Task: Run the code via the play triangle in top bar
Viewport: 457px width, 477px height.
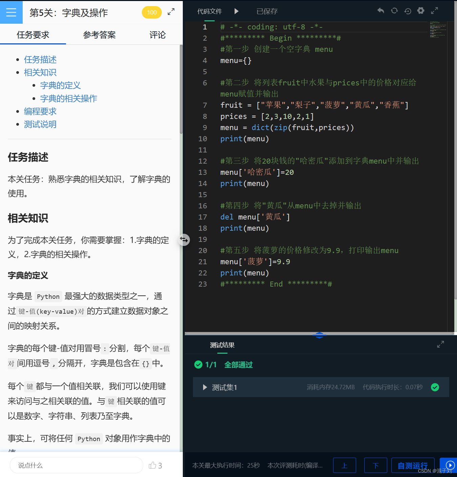Action: click(236, 11)
